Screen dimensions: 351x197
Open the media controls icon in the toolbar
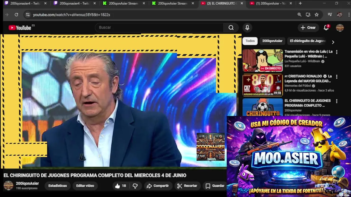[330, 15]
